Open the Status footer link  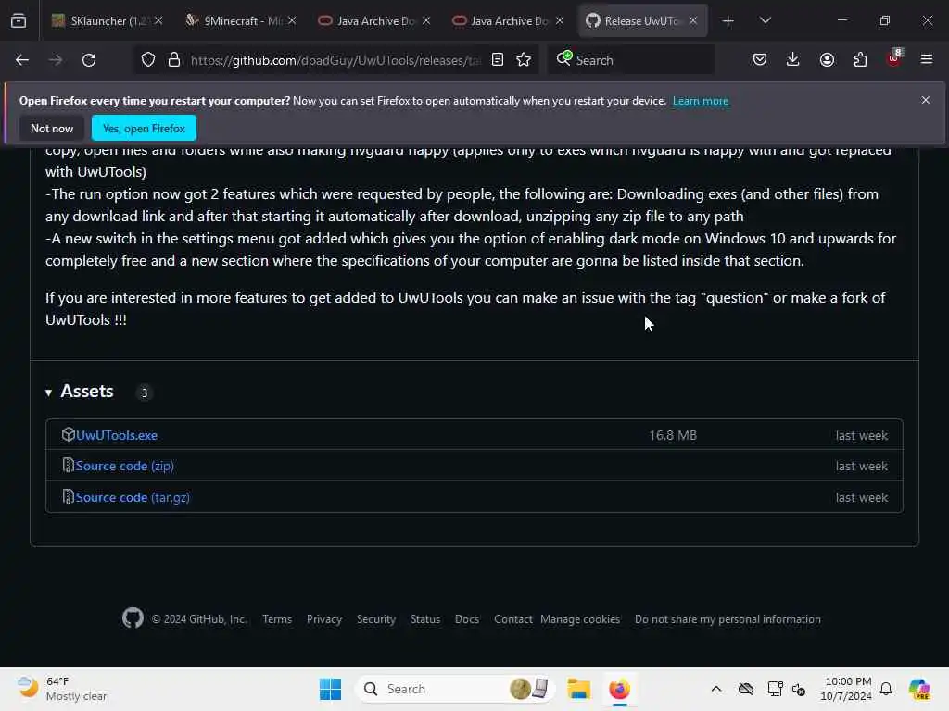[x=425, y=619]
